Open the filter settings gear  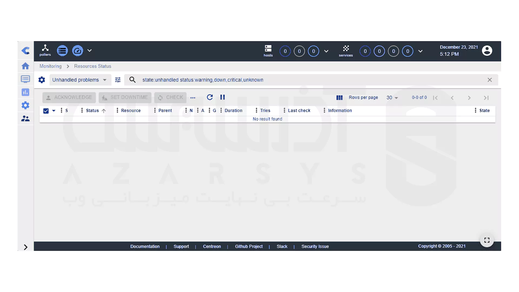[x=42, y=80]
